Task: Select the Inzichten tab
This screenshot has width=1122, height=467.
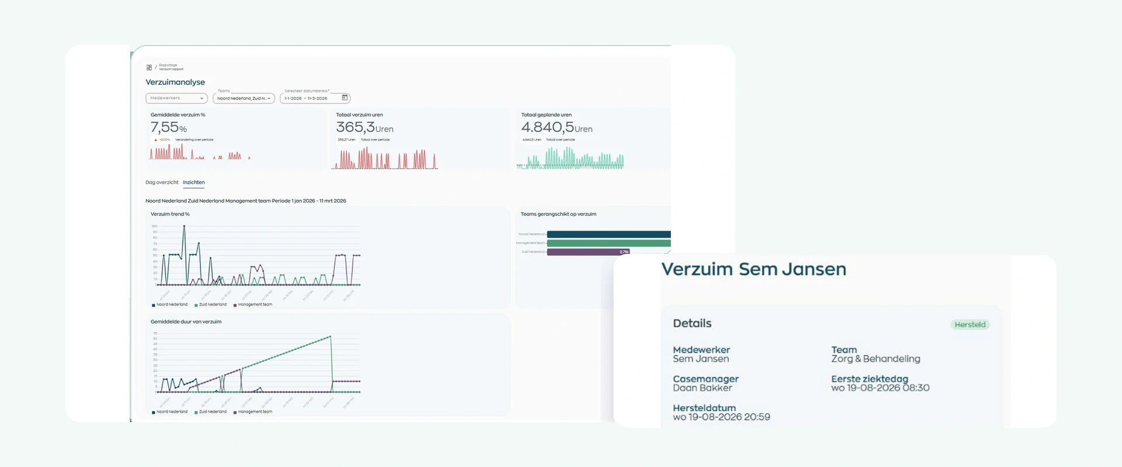Action: [x=193, y=182]
